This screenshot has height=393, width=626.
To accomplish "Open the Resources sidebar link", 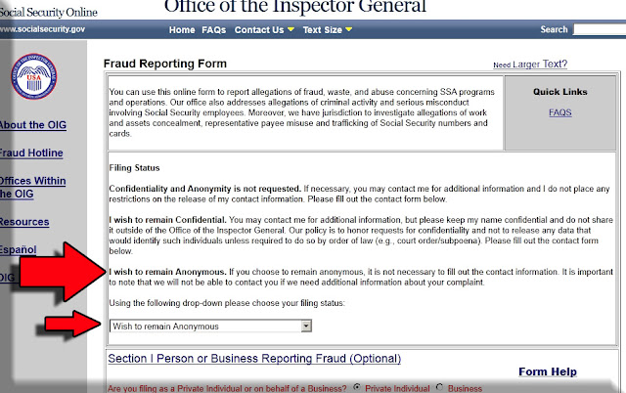I will point(24,222).
